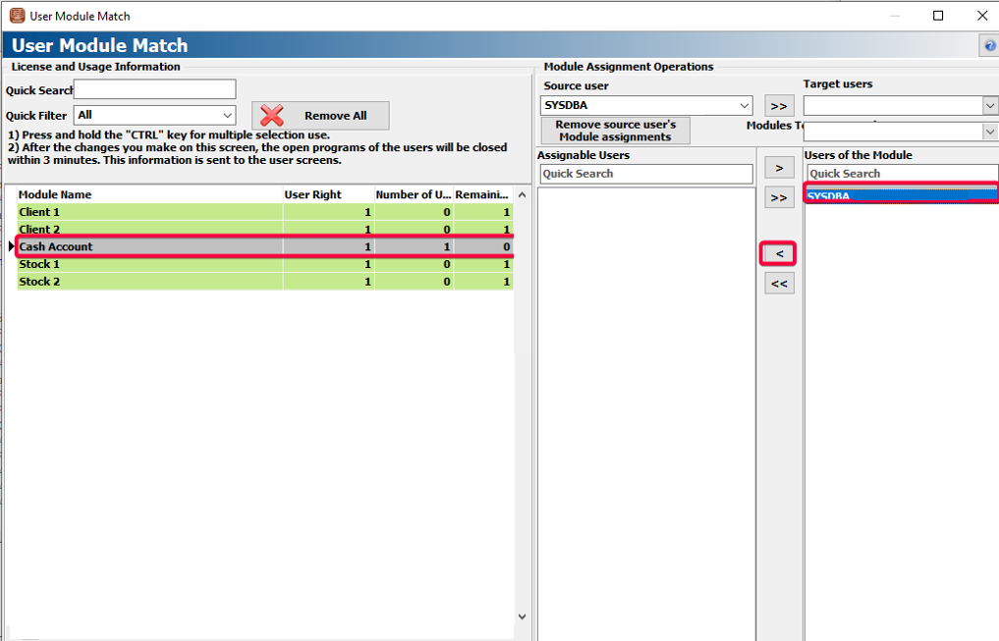Select SYSDBA in Users of the Module

point(901,196)
